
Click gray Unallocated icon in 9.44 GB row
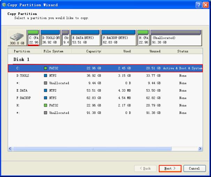click(45, 83)
